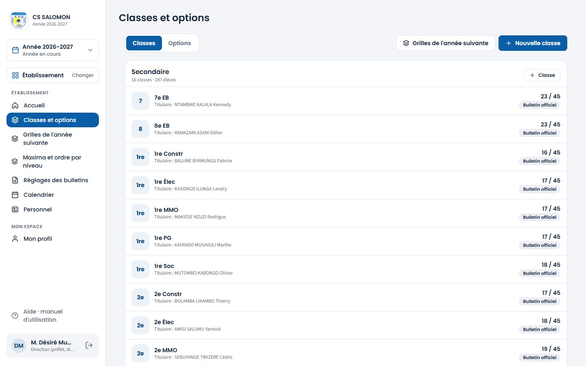Open the 1re Élec class row
The width and height of the screenshot is (586, 366).
coord(345,185)
